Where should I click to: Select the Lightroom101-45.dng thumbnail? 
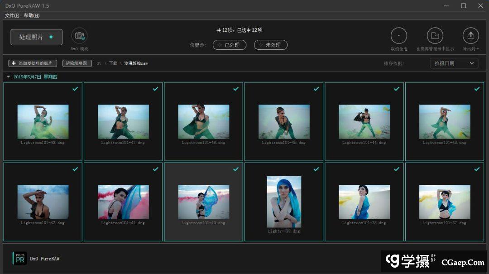tap(284, 121)
